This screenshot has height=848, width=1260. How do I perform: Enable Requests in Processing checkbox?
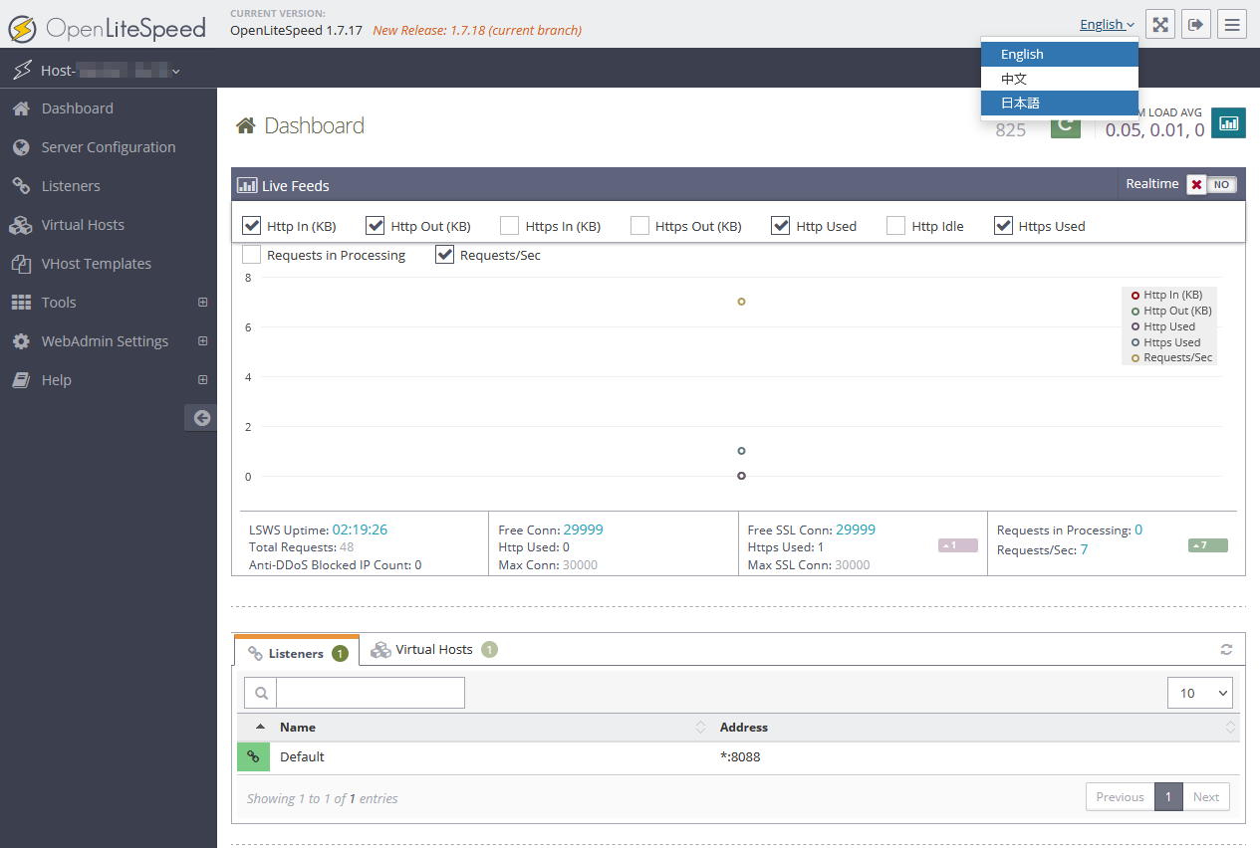[252, 255]
